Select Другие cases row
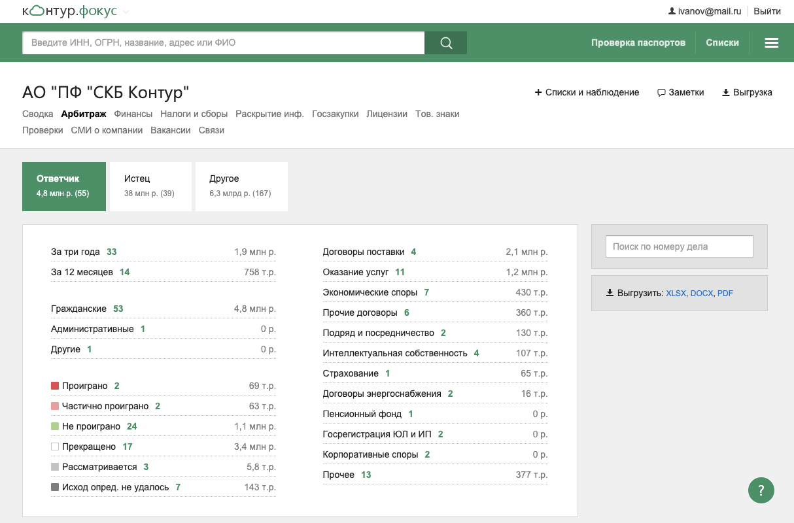Viewport: 794px width, 523px height. pos(164,349)
